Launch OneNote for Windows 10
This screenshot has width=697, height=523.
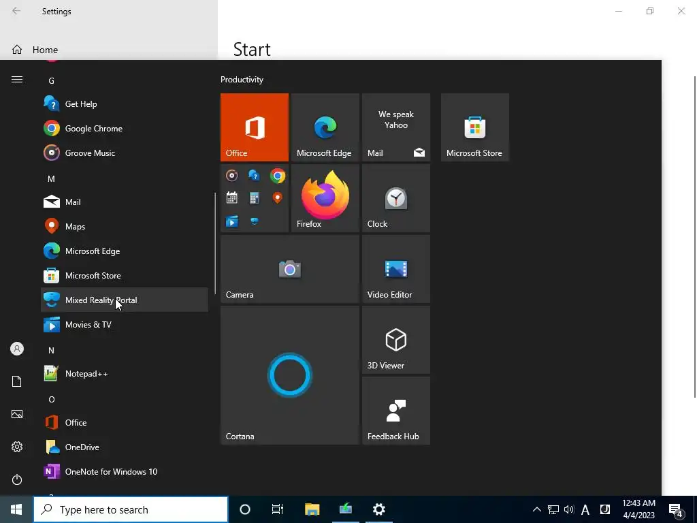[x=125, y=471]
